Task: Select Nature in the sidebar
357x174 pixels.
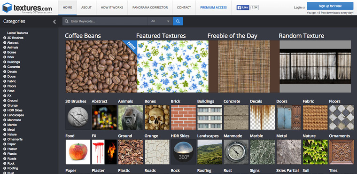Action: [12, 134]
